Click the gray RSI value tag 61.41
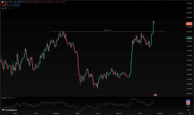 coord(188,104)
